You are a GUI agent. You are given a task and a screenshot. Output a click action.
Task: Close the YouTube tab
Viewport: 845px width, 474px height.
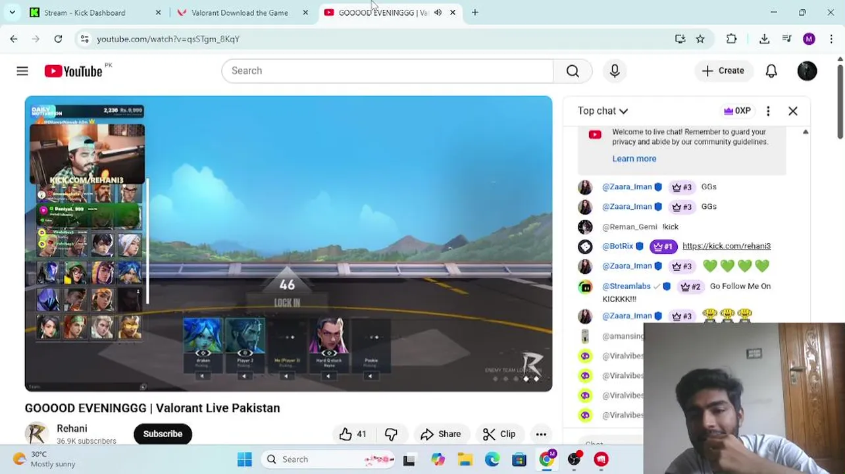pos(453,13)
